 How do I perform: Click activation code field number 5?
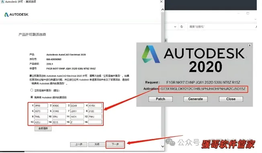41,111
